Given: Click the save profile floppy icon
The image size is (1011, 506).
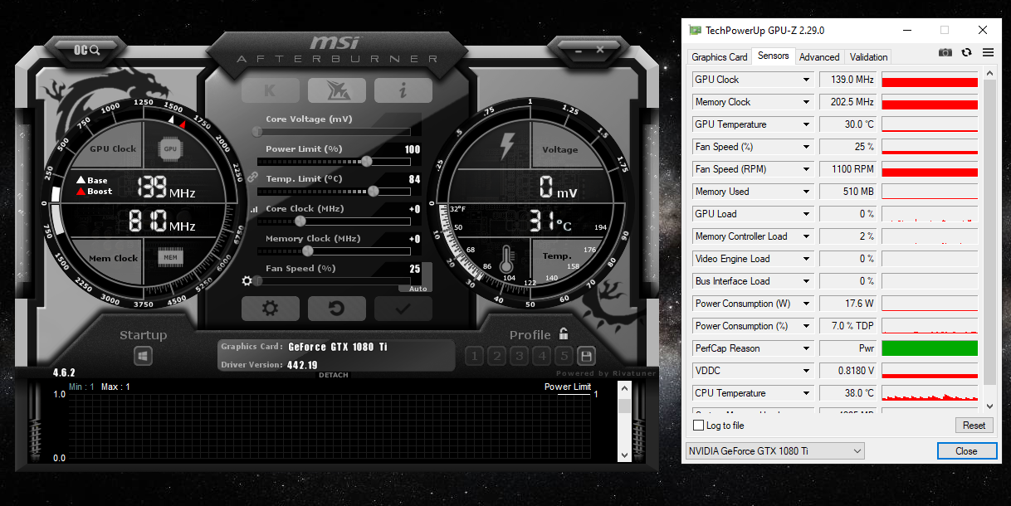Looking at the screenshot, I should tap(587, 356).
